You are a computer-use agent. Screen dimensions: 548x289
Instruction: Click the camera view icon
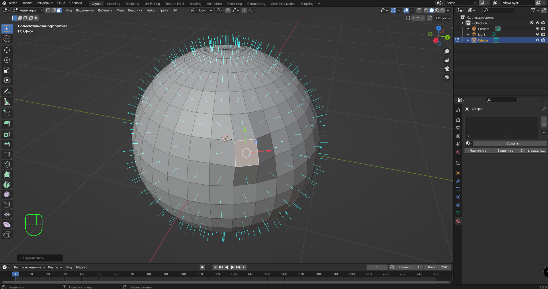click(x=447, y=69)
